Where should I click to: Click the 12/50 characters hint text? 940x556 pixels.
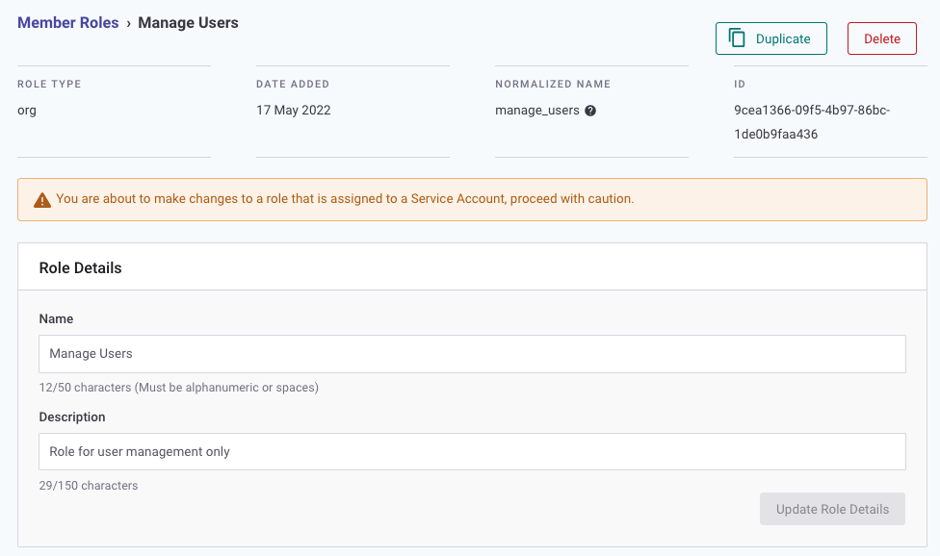178,388
